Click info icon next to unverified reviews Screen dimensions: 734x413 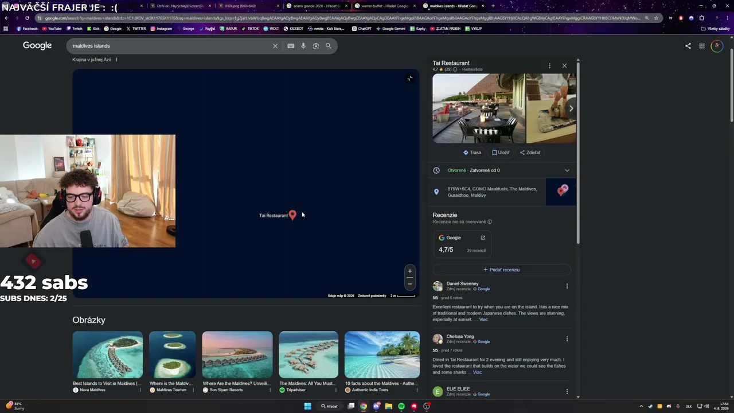click(489, 221)
